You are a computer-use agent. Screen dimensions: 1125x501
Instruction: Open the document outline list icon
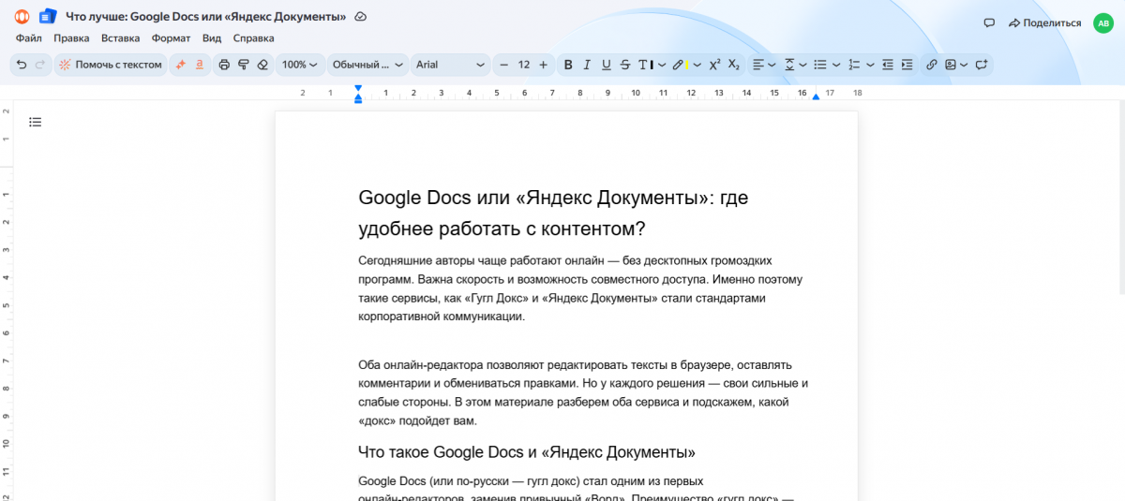click(x=36, y=122)
